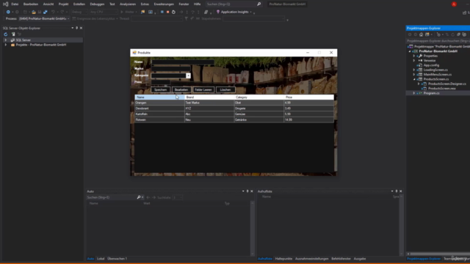Sort grid by the Brand column header

point(209,98)
